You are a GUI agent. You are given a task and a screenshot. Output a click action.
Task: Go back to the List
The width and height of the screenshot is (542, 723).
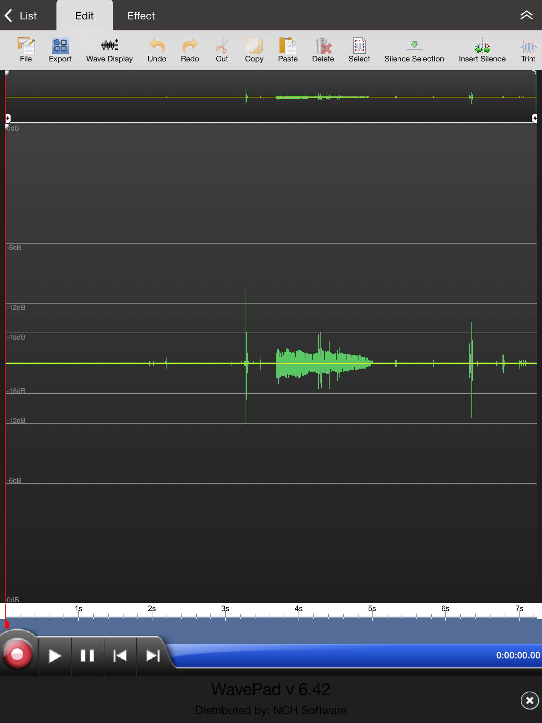pyautogui.click(x=21, y=16)
